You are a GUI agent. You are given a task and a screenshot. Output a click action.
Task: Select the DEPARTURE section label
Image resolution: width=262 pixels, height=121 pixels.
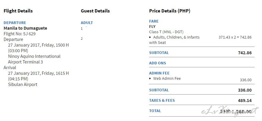click(15, 23)
